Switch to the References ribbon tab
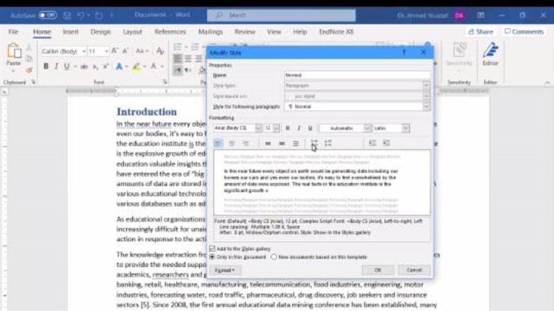The width and height of the screenshot is (554, 311). 170,32
